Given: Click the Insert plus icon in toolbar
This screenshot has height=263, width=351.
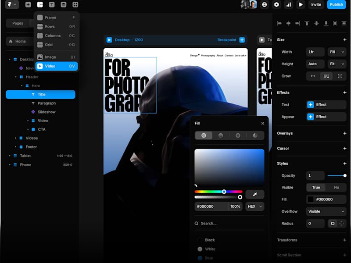Looking at the screenshot, I should click(x=28, y=4).
